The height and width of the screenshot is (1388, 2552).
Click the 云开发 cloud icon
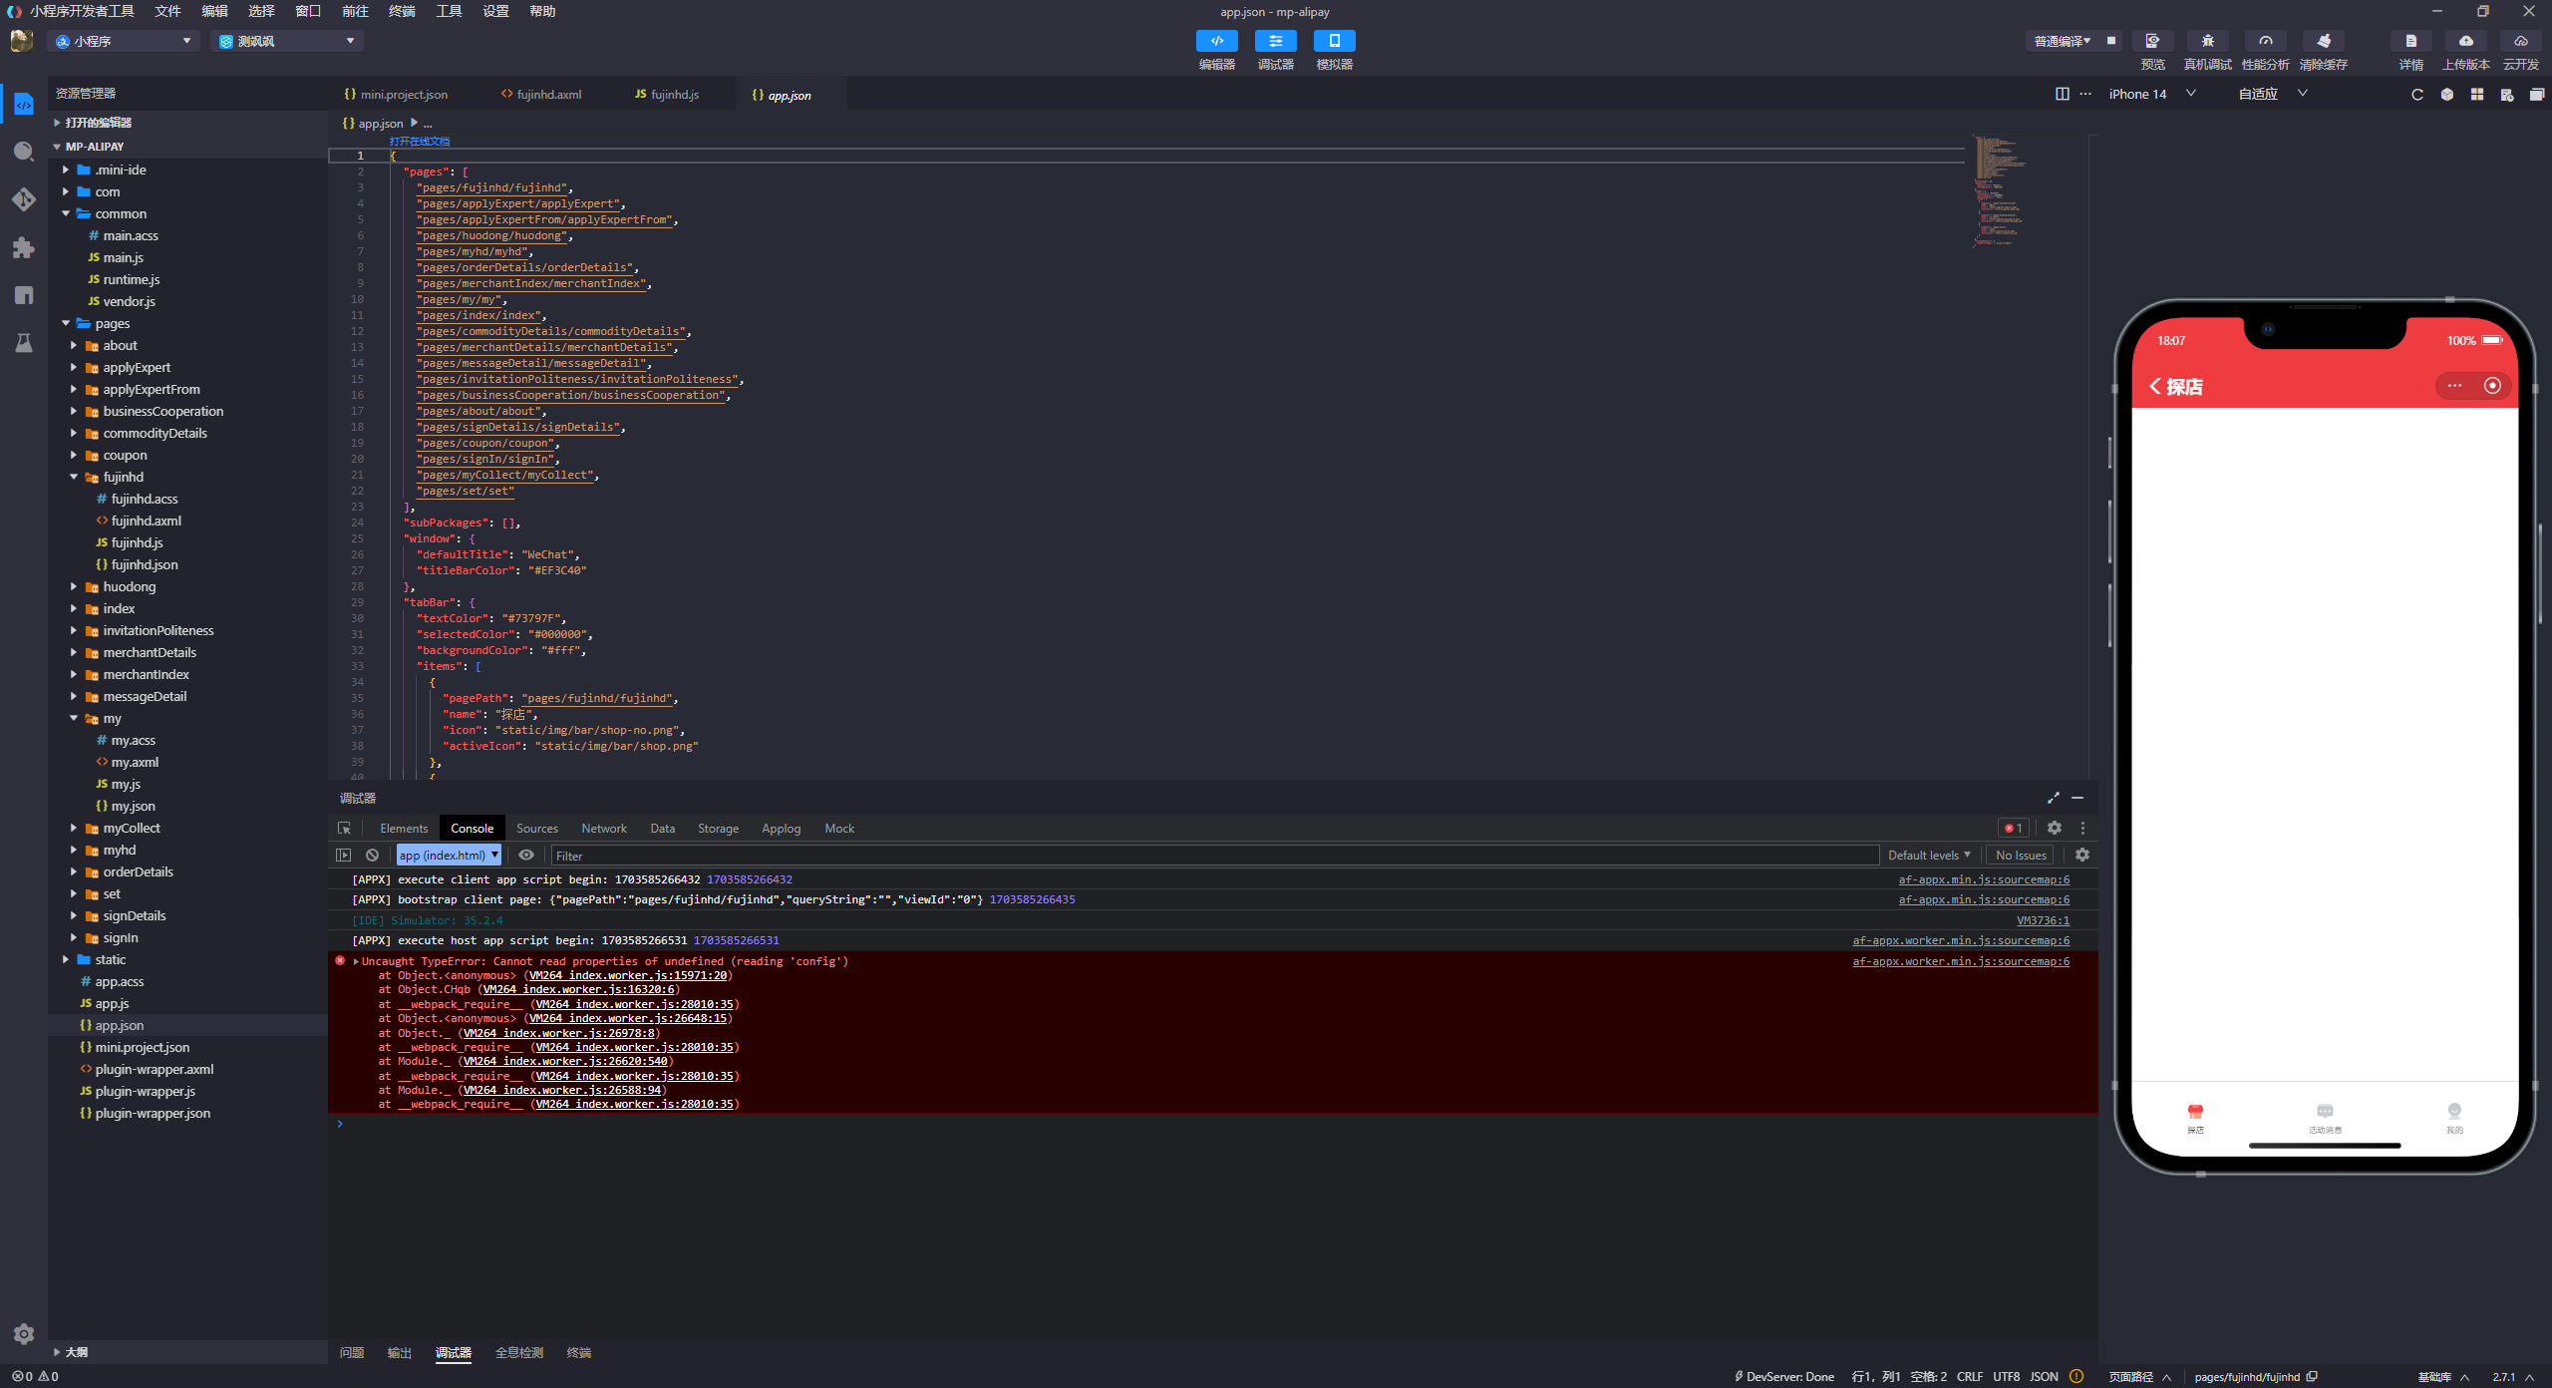pyautogui.click(x=2520, y=41)
